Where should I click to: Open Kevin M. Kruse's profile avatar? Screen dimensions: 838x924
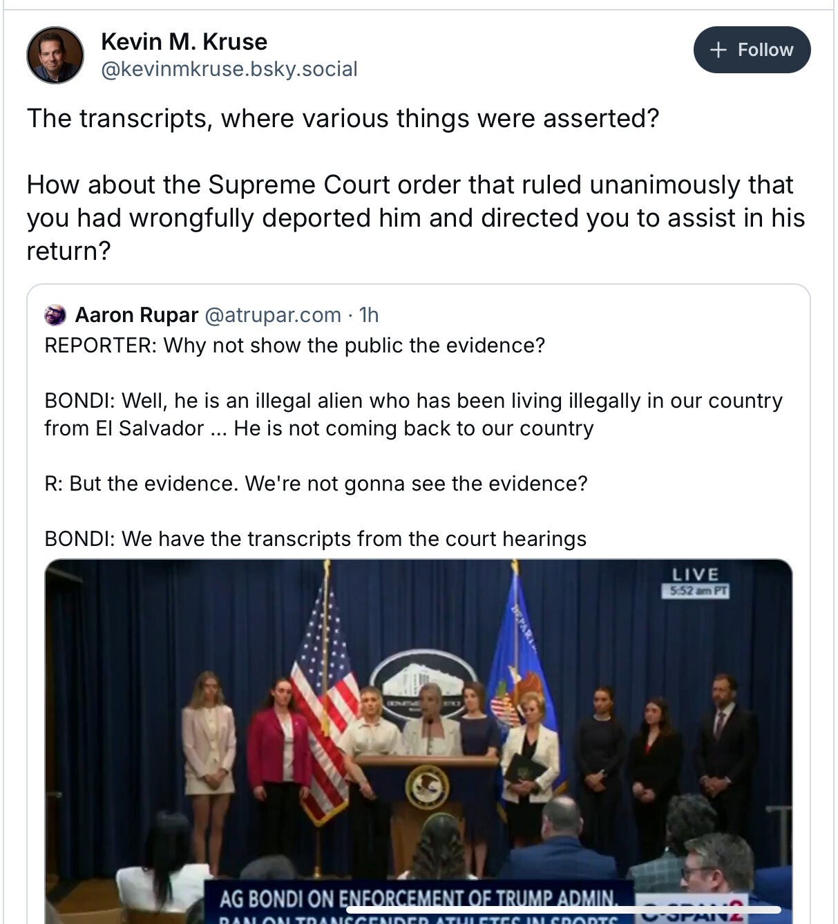[55, 55]
